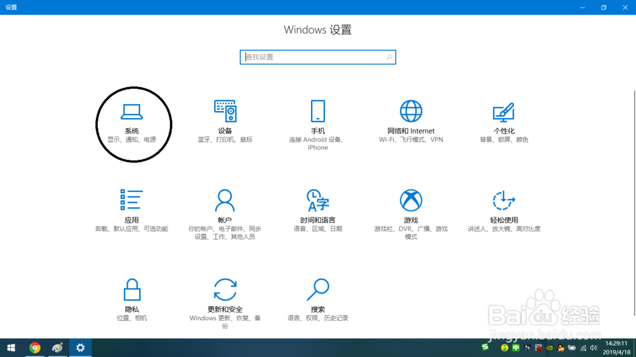
Task: Click the green Sogou S tray icon
Action: [x=485, y=347]
